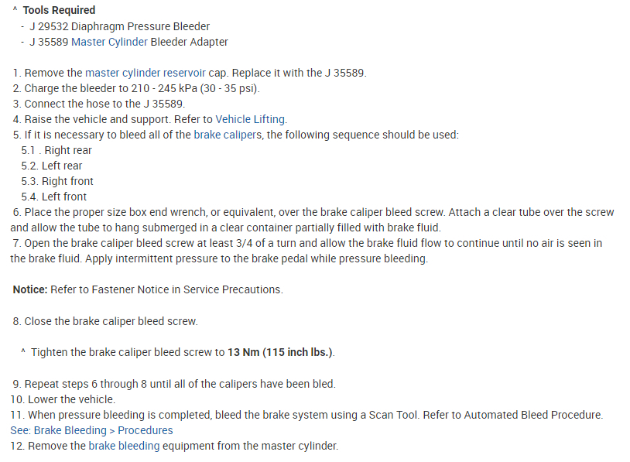Select the 5.3 Right front sequence item
Image resolution: width=630 pixels, height=462 pixels.
[x=57, y=181]
